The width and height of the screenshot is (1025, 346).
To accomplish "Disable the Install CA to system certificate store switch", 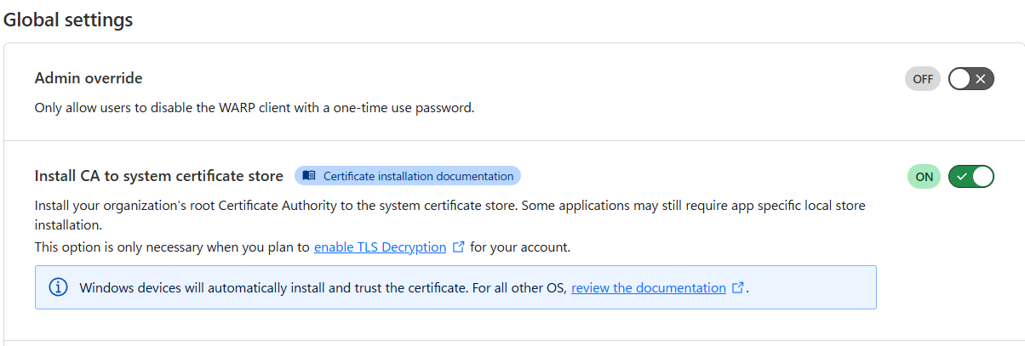I will [971, 177].
